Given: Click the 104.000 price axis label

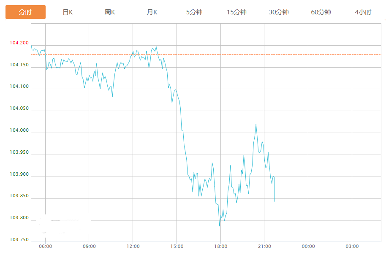Looking at the screenshot, I should click(x=19, y=131).
